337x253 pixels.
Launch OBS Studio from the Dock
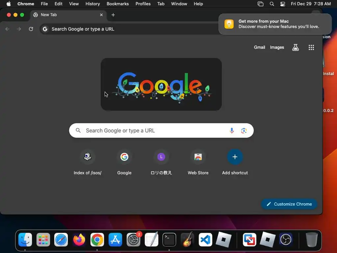pyautogui.click(x=286, y=239)
